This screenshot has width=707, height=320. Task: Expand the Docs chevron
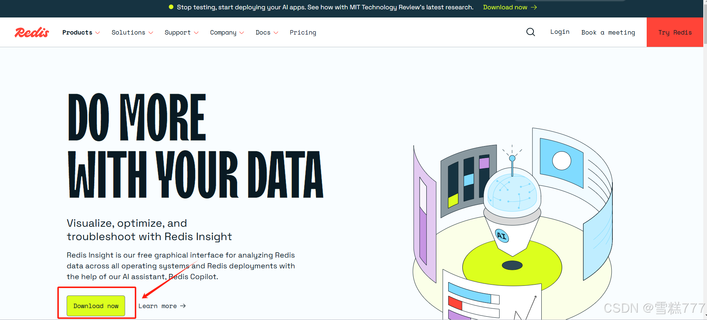[276, 33]
